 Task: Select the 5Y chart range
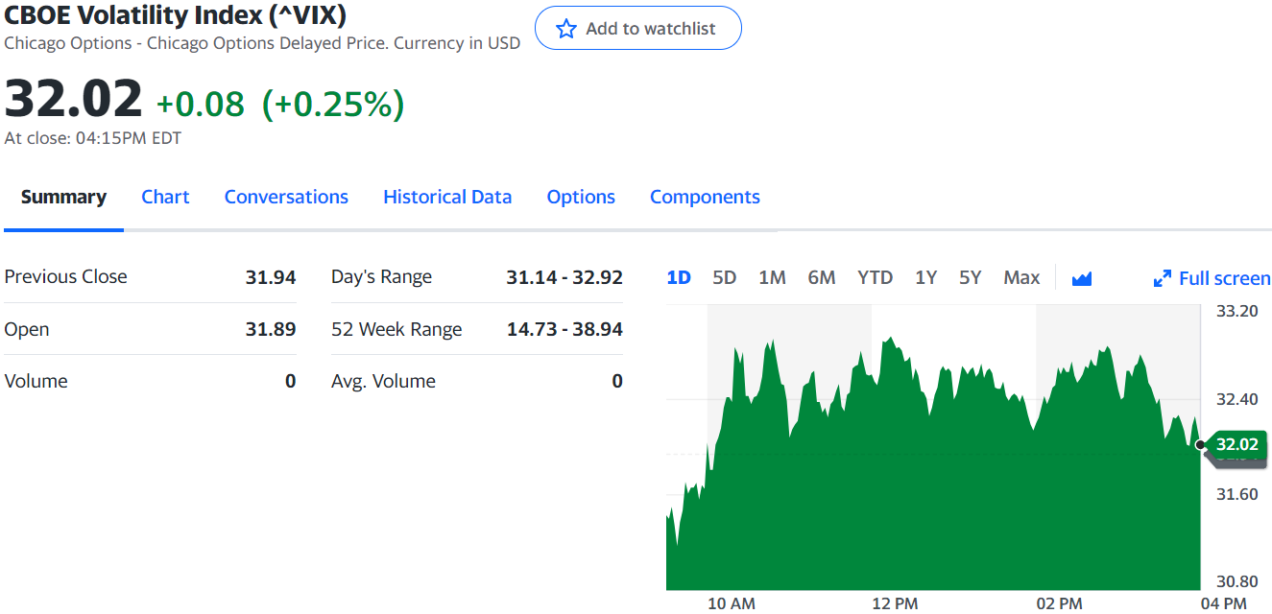(x=970, y=277)
